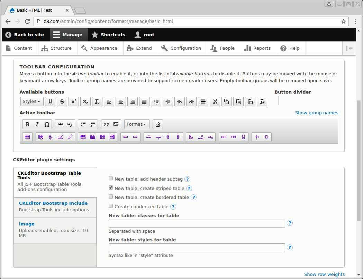Screen dimensions: 363x279
Task: Open the Styles dropdown
Action: (31, 101)
